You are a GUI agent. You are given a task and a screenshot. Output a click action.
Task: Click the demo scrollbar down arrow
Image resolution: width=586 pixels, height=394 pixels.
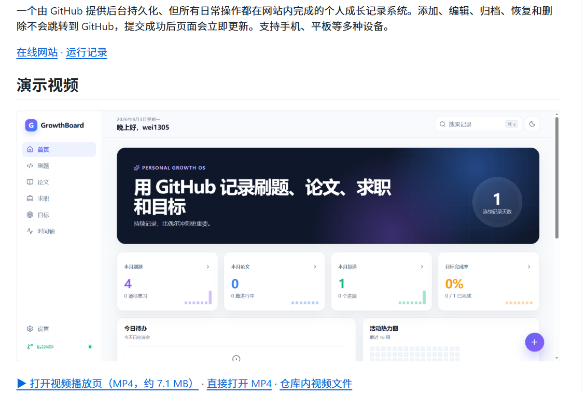coord(557,358)
